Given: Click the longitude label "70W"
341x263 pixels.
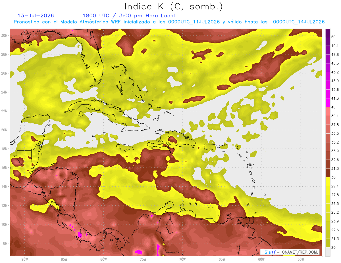Looking at the screenshot, I should click(182, 259).
